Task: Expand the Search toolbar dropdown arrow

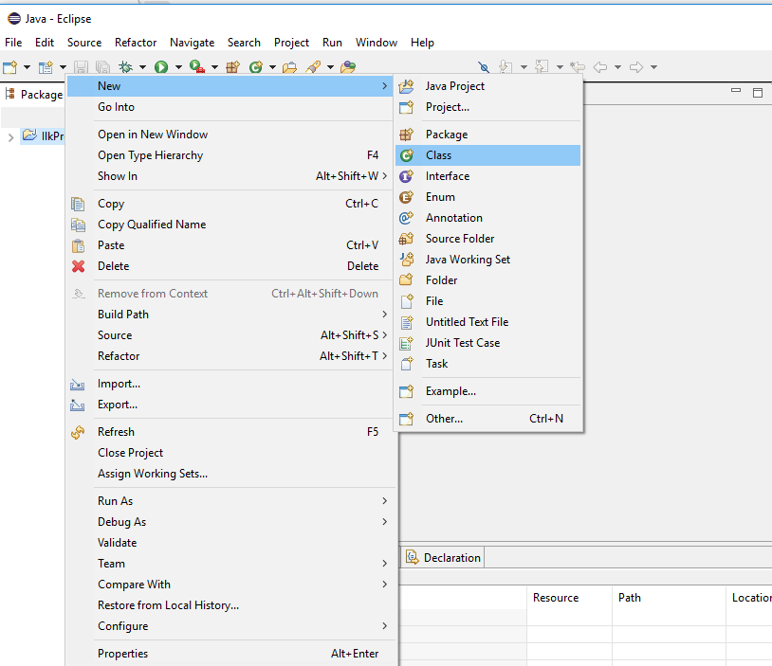Action: [330, 67]
